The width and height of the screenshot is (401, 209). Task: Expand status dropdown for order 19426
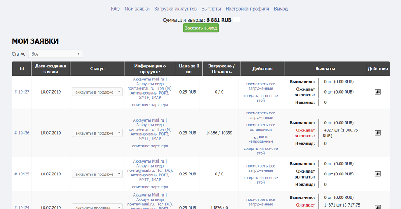97,133
